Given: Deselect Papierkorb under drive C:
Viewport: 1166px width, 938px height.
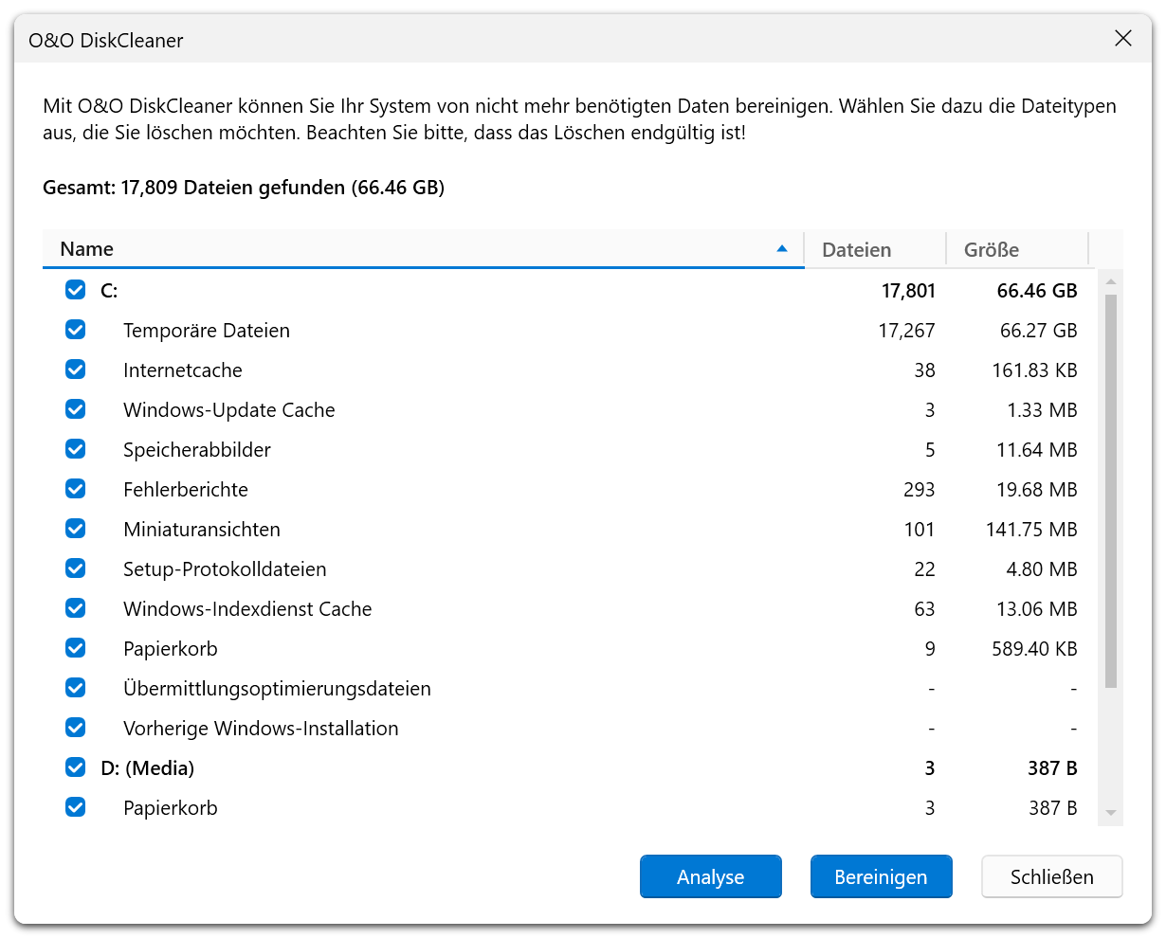Looking at the screenshot, I should (75, 648).
